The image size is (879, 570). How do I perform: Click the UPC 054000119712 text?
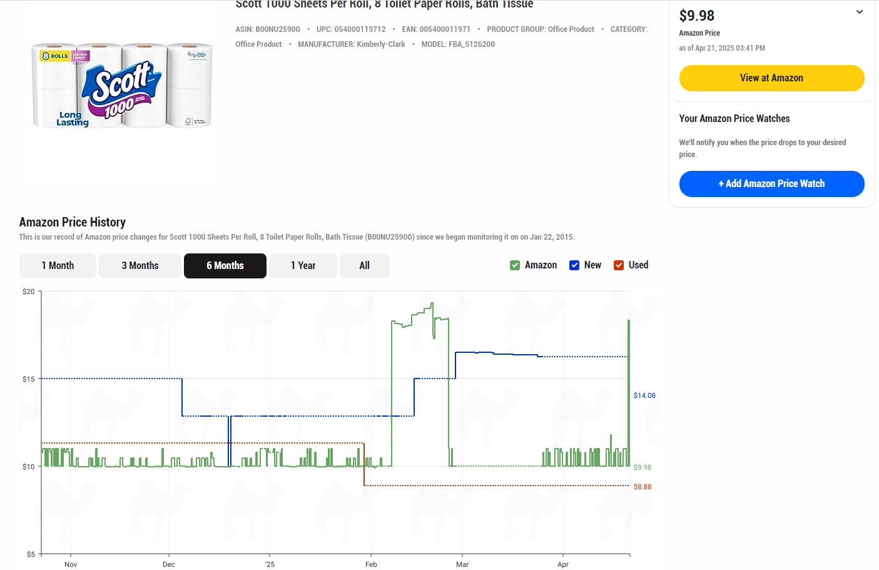click(x=351, y=29)
